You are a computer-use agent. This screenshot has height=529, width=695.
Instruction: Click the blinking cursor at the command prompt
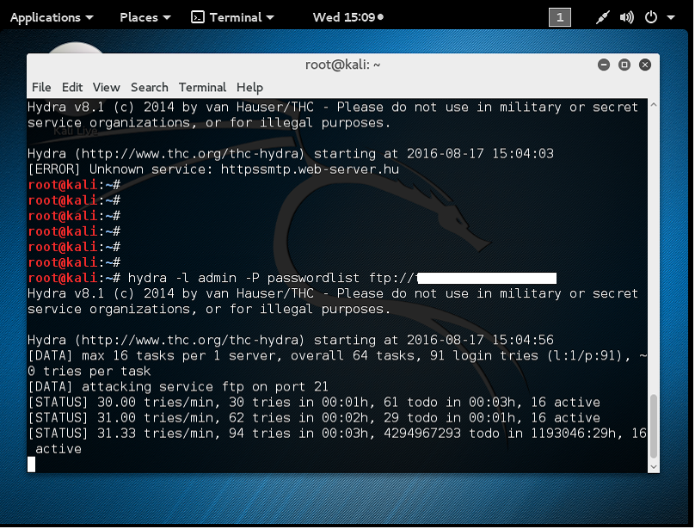click(32, 464)
